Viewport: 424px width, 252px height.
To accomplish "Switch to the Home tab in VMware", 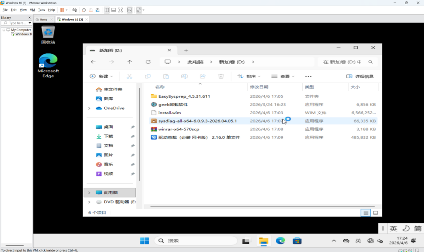I will [43, 19].
